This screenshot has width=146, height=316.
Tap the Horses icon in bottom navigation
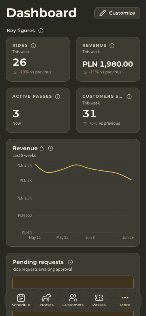(x=47, y=298)
